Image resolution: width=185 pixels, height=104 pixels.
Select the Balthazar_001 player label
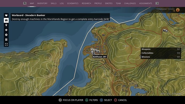click(100, 57)
